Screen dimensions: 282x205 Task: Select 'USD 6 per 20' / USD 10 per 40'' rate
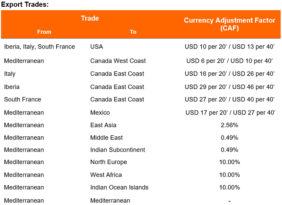pos(229,61)
